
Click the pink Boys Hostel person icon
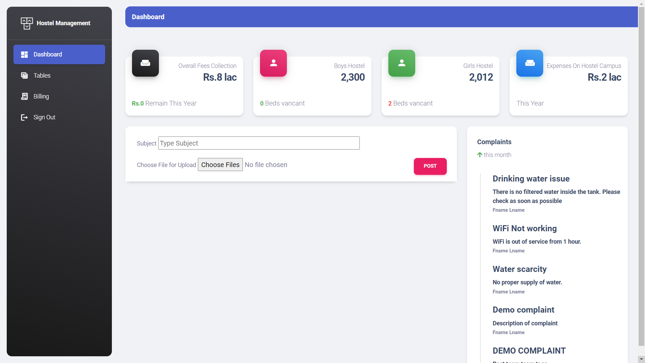coord(273,63)
